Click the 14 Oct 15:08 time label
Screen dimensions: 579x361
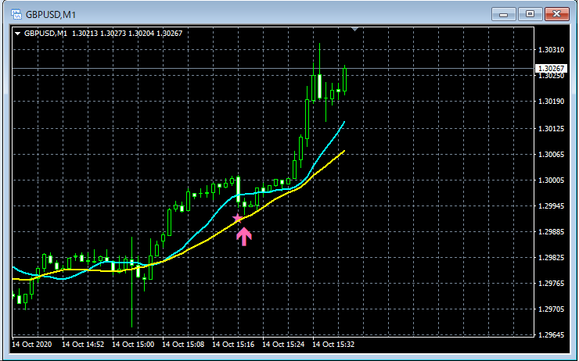tap(184, 345)
